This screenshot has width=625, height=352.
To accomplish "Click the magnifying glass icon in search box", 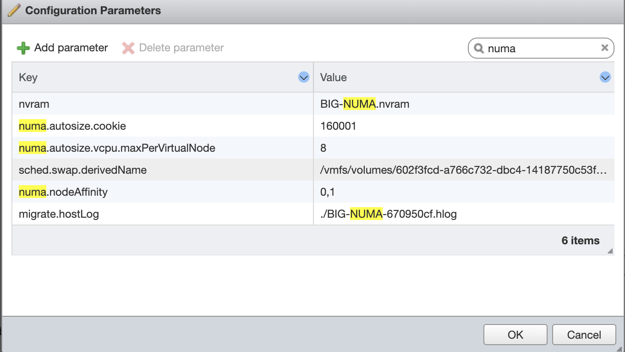I will tap(479, 48).
